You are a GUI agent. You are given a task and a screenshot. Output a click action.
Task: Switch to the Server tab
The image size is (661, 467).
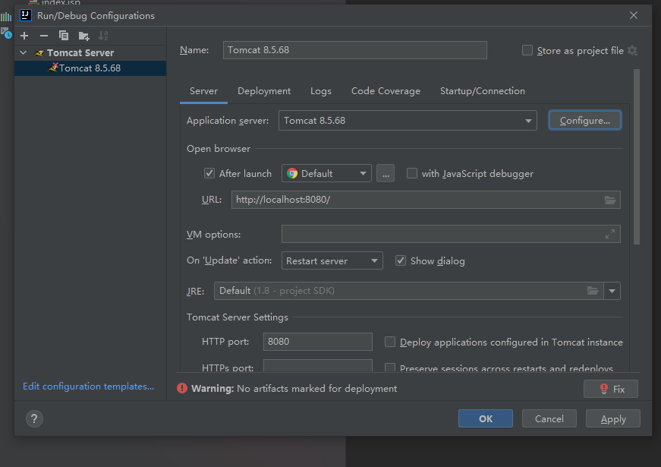(203, 91)
